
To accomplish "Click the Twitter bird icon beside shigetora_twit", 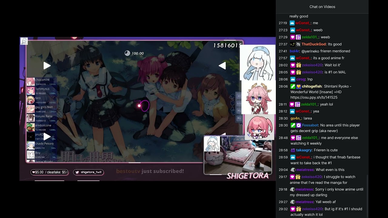I will click(77, 172).
